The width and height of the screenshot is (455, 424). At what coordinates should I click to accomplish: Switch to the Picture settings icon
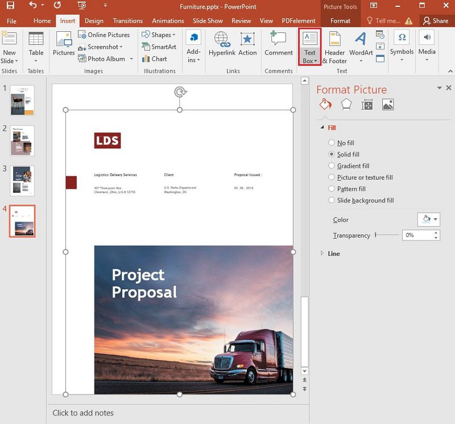387,104
